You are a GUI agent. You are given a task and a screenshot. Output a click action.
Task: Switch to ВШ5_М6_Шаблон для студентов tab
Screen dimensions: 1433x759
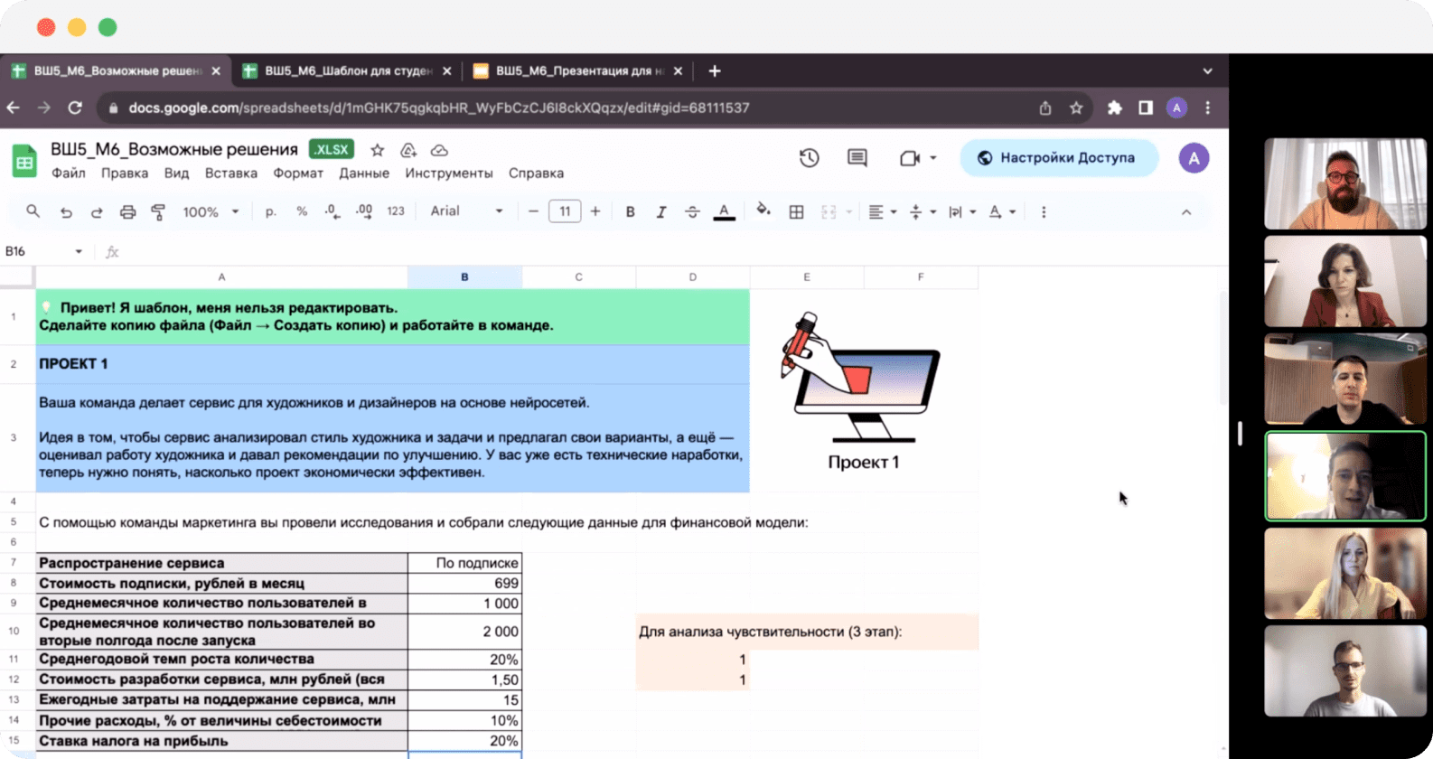coord(347,71)
